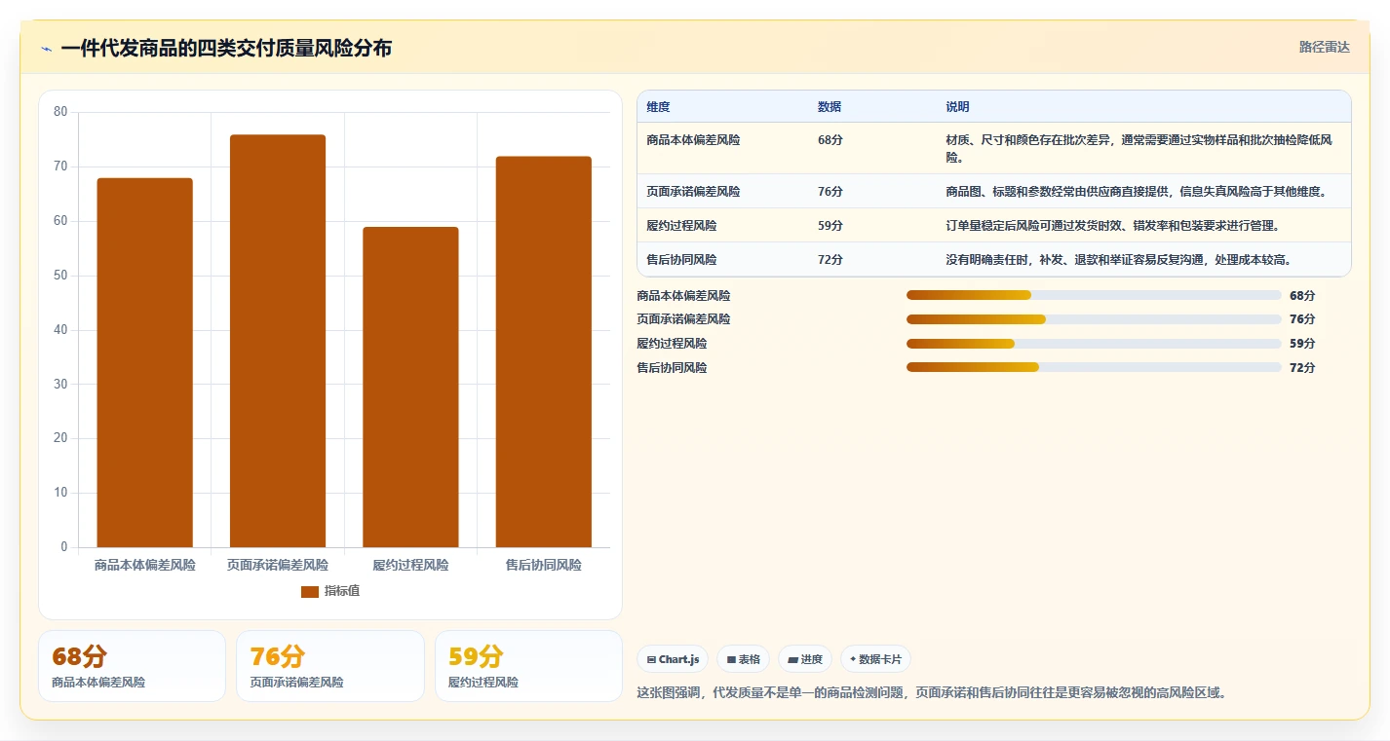Click the 76分 label beside progress bar
The height and width of the screenshot is (741, 1390).
pyautogui.click(x=1302, y=319)
